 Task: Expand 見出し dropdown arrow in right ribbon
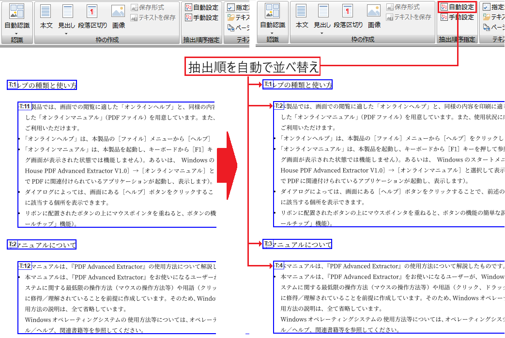click(x=322, y=33)
